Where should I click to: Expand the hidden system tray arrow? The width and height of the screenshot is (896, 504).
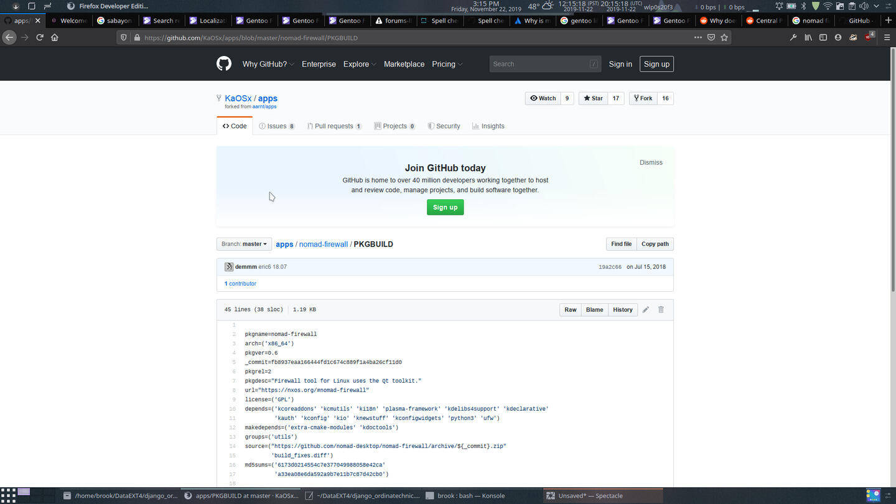pyautogui.click(x=875, y=6)
